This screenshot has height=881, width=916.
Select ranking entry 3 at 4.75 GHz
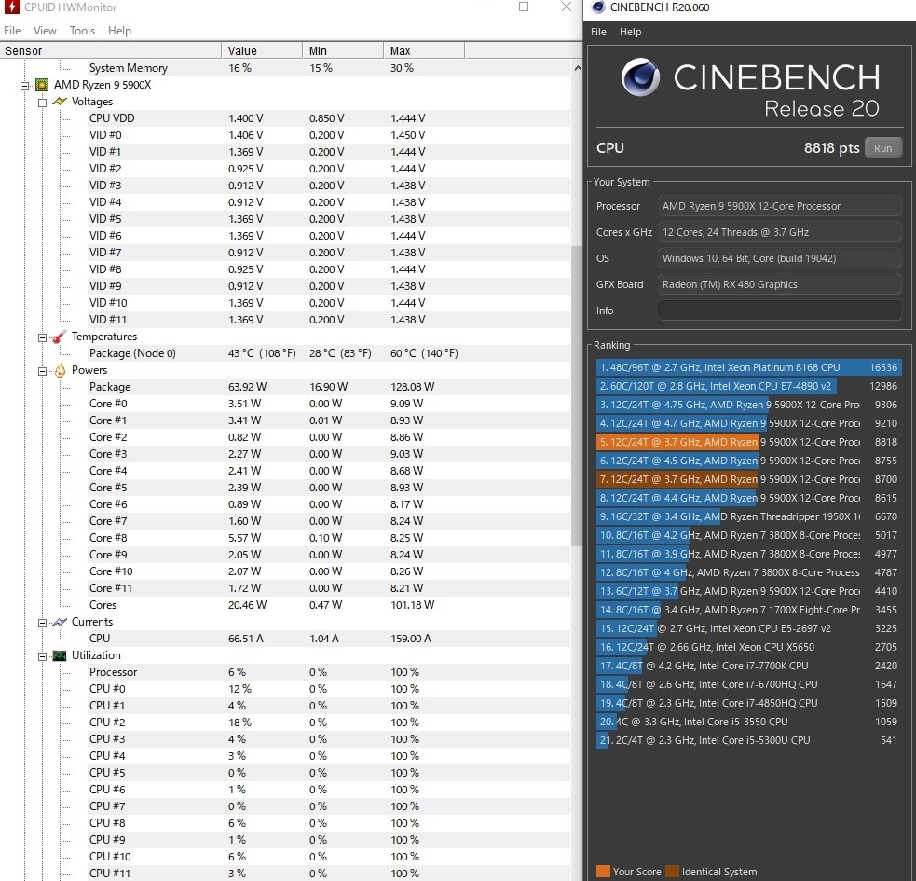point(748,406)
